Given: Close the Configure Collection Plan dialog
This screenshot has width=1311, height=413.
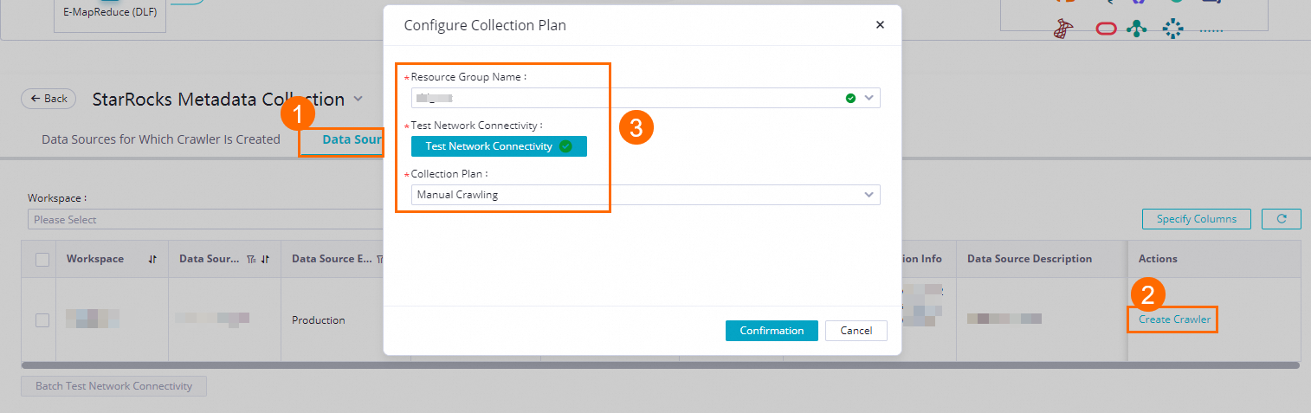Looking at the screenshot, I should 880,25.
